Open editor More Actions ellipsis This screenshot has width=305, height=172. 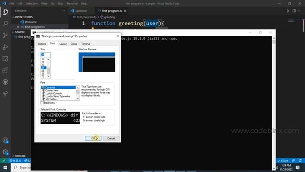click(300, 11)
